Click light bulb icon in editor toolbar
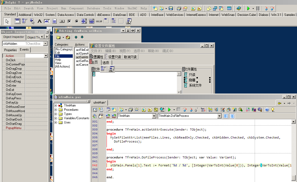297x182 pixels. coord(273,109)
